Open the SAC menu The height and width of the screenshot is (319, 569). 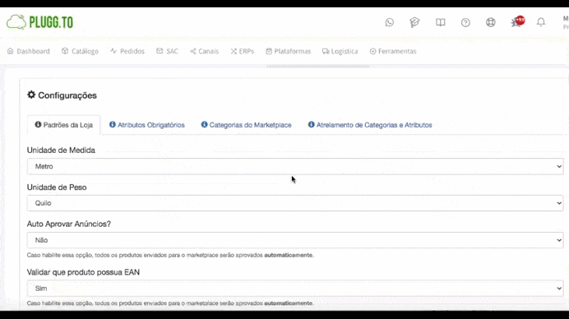pyautogui.click(x=167, y=51)
